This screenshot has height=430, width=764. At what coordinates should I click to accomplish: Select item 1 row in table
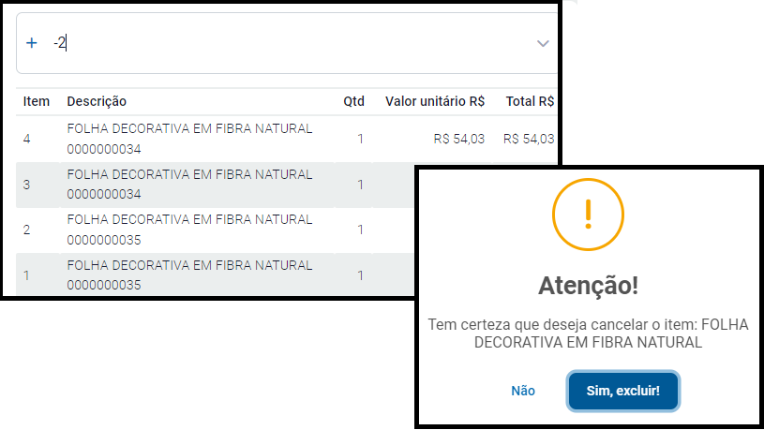(x=189, y=275)
